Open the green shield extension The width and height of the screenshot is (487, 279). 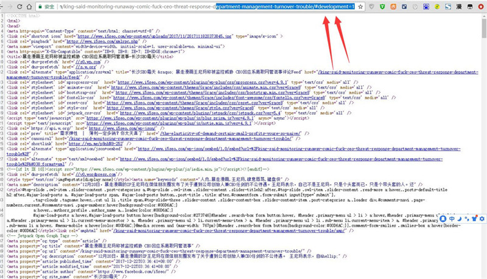click(x=382, y=7)
